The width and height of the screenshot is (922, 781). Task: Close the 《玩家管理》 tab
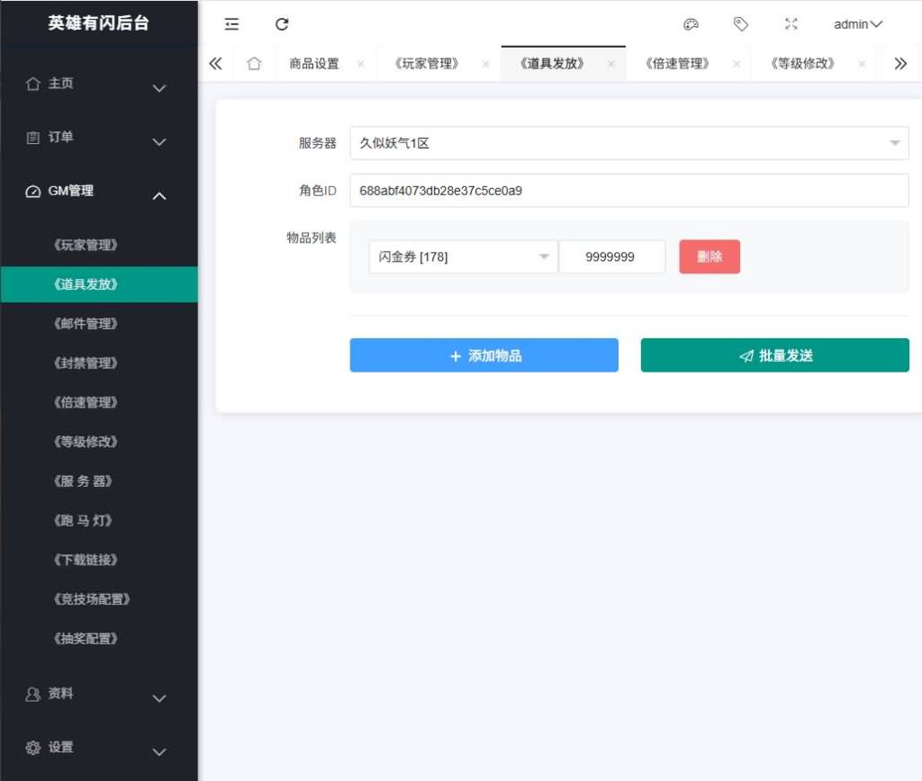click(485, 64)
